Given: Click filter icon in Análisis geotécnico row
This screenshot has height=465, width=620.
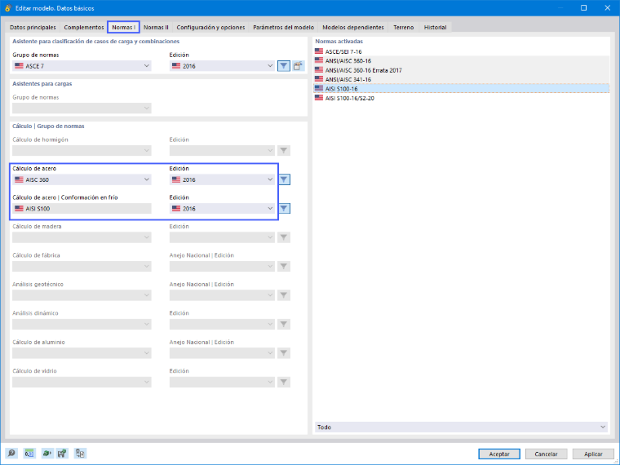Looking at the screenshot, I should point(284,295).
